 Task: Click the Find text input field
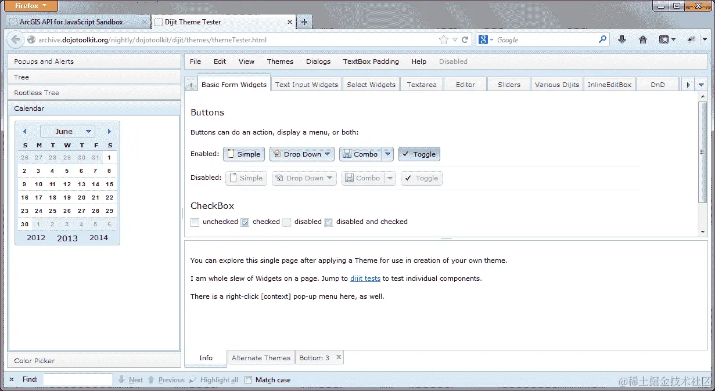(77, 379)
